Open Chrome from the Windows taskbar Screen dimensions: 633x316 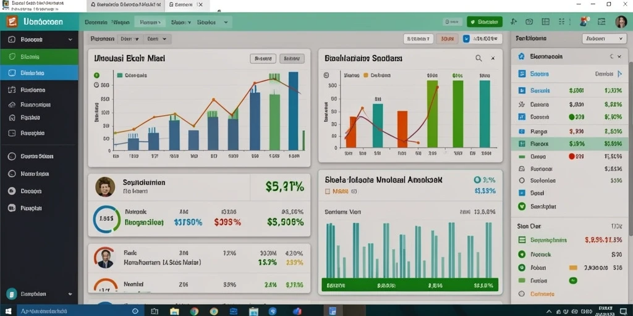194,311
